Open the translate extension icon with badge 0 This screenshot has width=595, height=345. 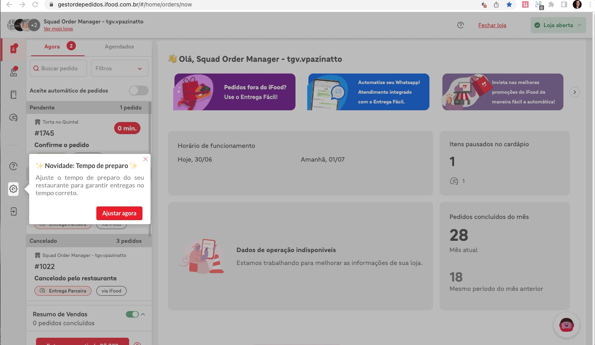(539, 5)
